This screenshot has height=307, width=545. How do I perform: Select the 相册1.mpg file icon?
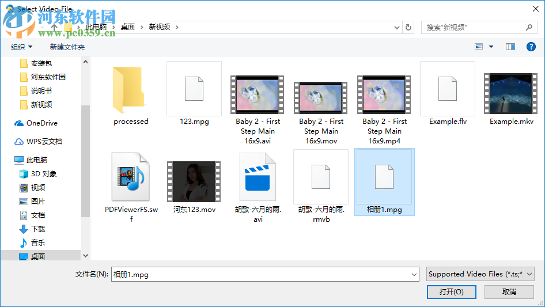click(x=384, y=177)
